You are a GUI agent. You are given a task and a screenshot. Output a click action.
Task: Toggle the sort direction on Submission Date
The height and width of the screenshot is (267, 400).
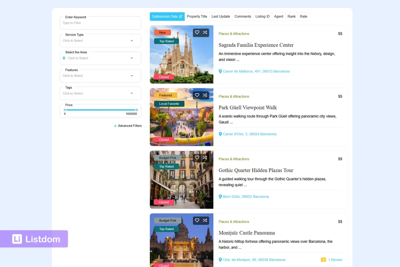[180, 16]
